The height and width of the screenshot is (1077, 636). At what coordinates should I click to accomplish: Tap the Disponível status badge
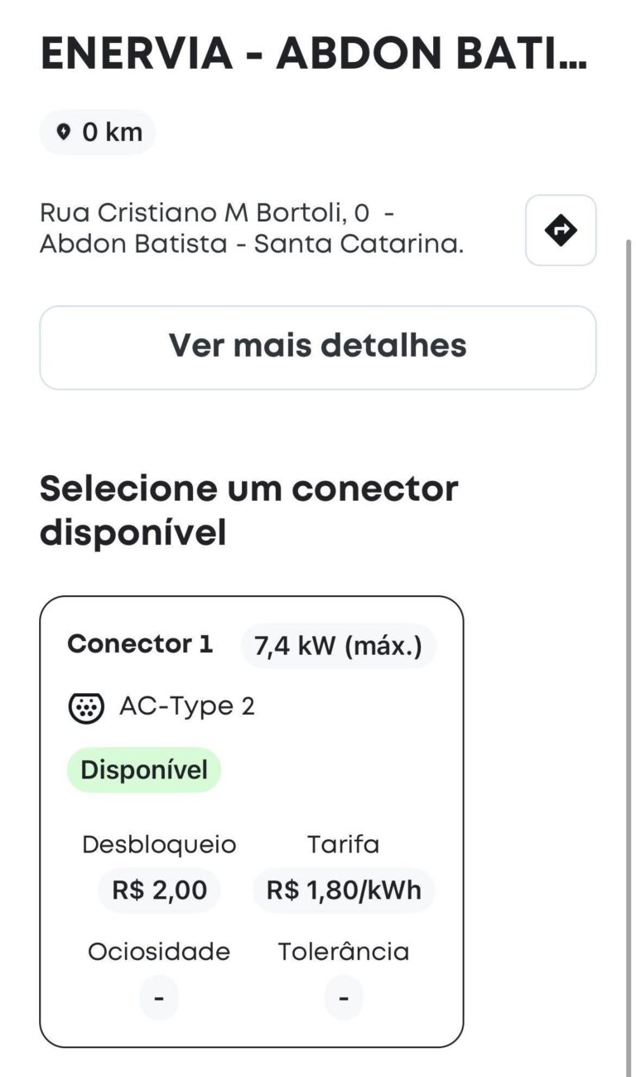[144, 770]
